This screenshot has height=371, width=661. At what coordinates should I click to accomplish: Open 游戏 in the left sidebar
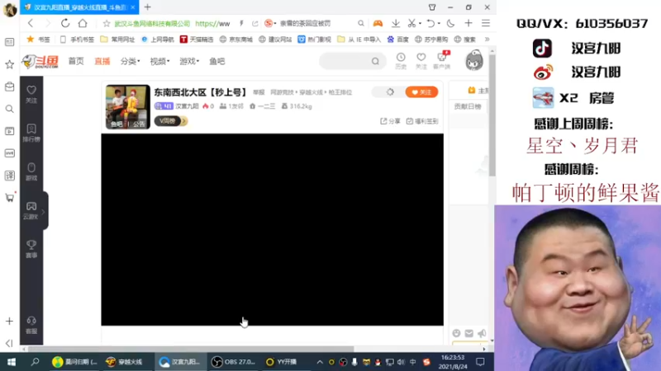pos(31,171)
